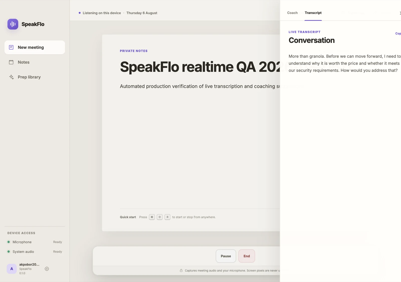Click the green System audio status dot
401x282 pixels.
[x=9, y=251]
